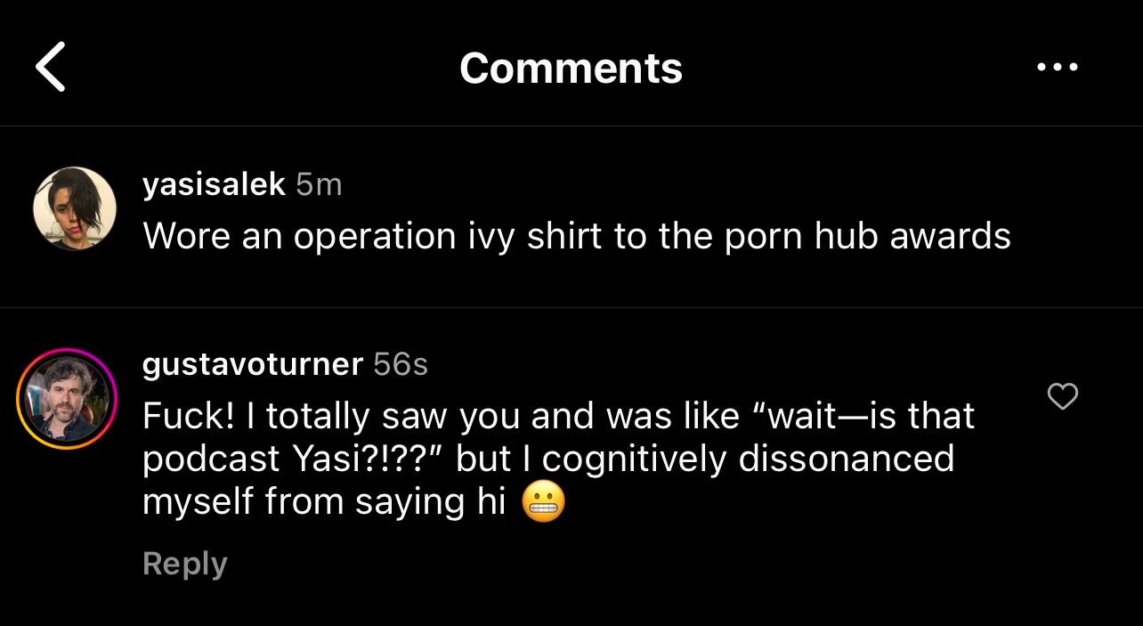View gustavoturner's story via ringed avatar
The width and height of the screenshot is (1143, 626).
point(67,398)
